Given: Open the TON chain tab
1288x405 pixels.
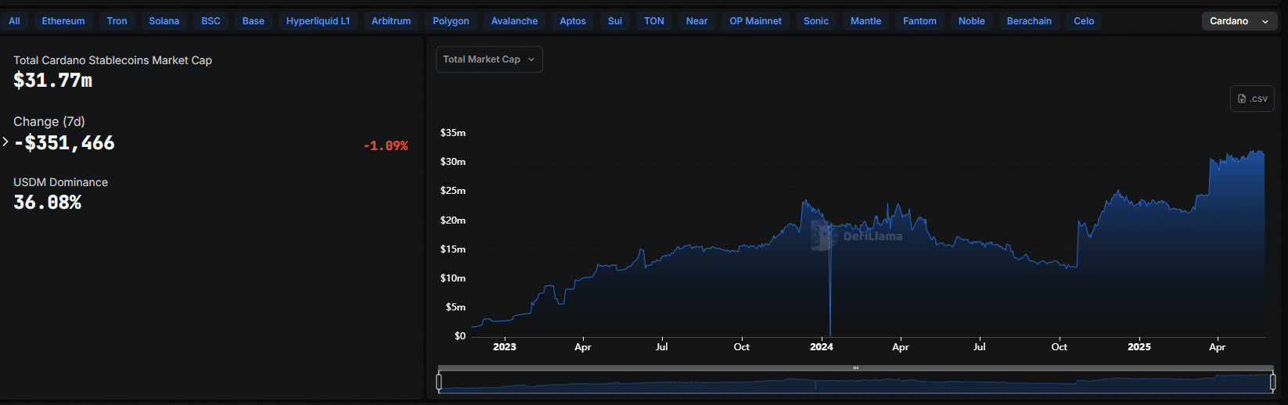Looking at the screenshot, I should pos(654,21).
